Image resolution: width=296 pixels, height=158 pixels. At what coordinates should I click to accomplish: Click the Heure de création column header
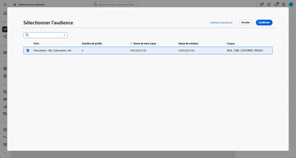(x=188, y=44)
